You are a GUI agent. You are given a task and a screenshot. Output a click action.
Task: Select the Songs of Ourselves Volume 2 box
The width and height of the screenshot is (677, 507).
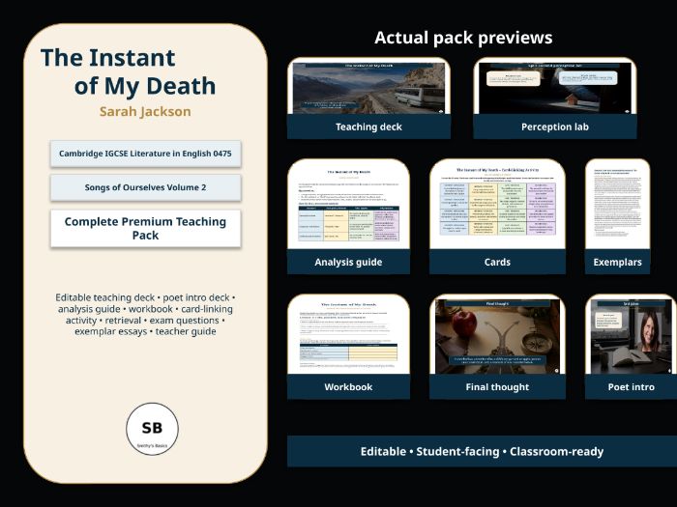tap(145, 187)
